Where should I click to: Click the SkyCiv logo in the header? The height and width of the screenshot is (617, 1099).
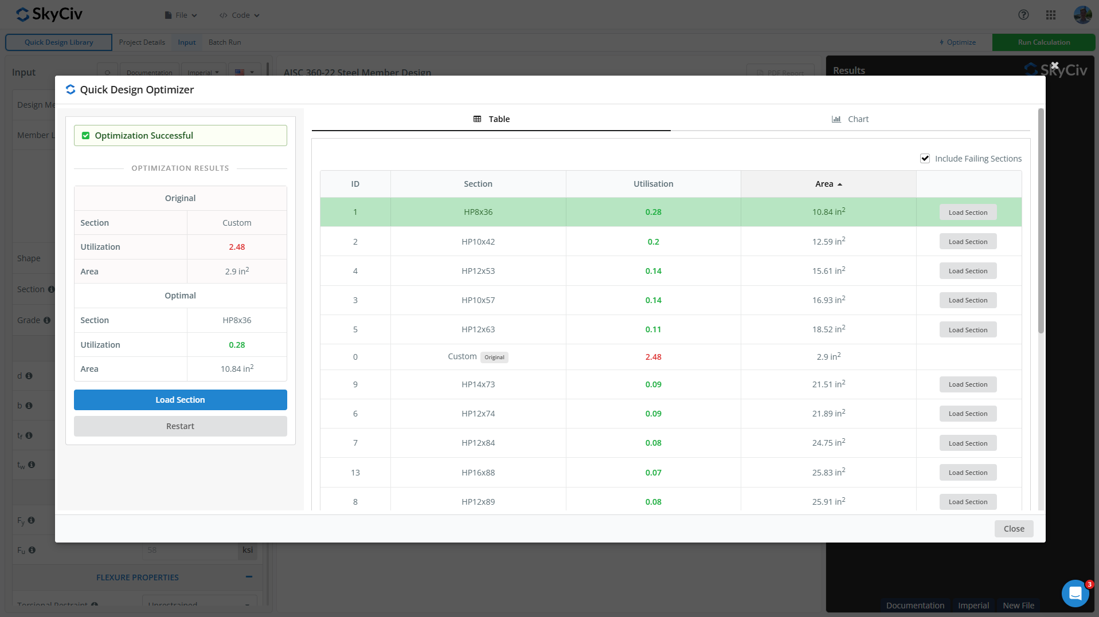click(x=49, y=14)
